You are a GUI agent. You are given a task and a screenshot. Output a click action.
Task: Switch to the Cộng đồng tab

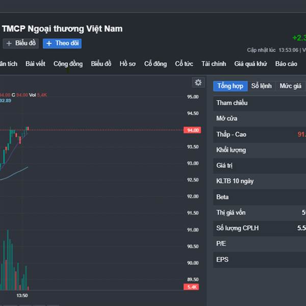coord(68,64)
